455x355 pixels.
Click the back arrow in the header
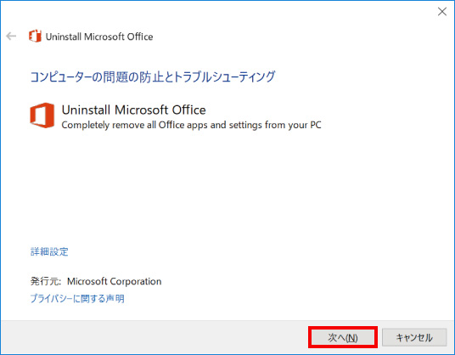11,37
